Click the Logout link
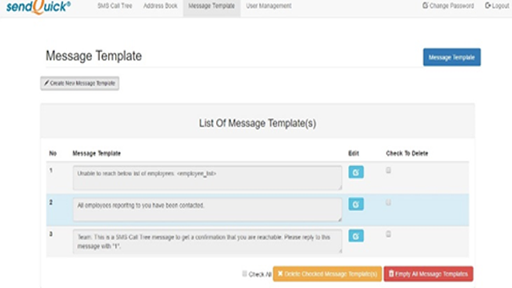The height and width of the screenshot is (288, 512). [497, 6]
